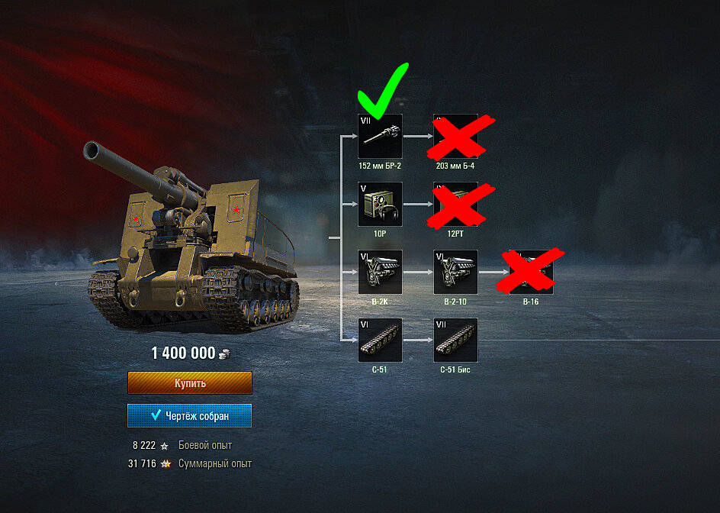Click the Суммарный опыт label

coord(215,464)
